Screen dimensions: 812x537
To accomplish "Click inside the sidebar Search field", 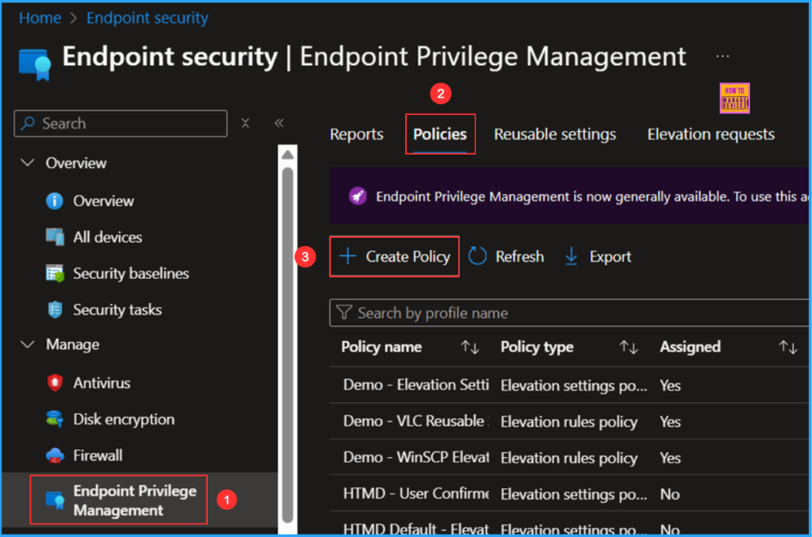I will [119, 124].
